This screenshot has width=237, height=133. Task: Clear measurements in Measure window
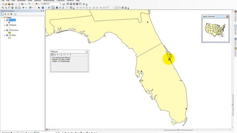68,55
